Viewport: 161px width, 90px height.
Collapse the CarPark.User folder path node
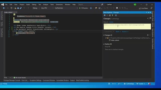point(106,38)
